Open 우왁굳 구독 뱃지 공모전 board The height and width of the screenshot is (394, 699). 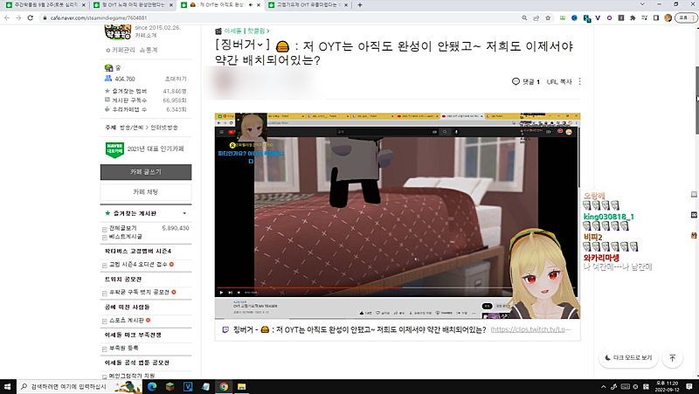[139, 293]
